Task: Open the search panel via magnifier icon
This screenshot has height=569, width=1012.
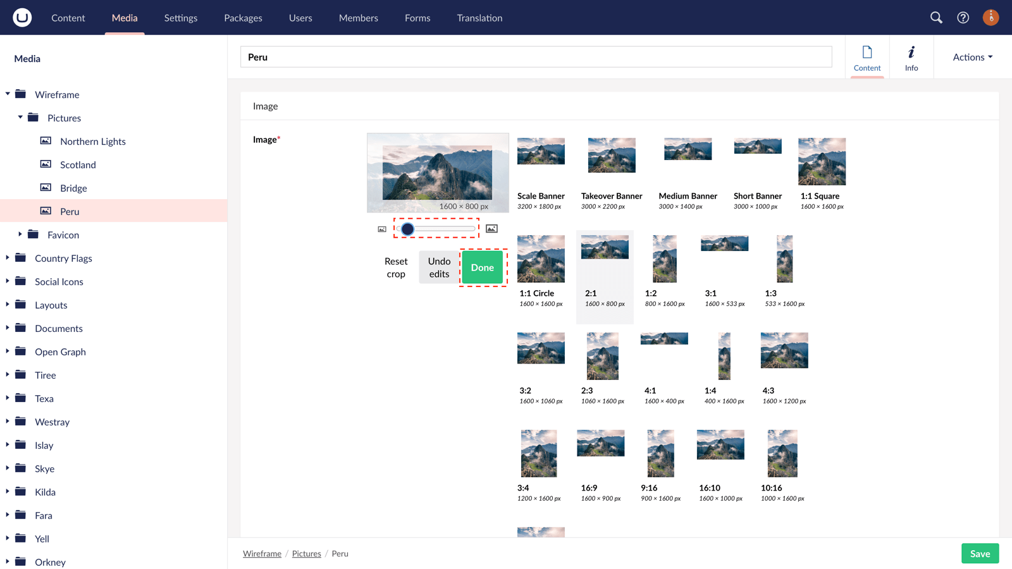Action: [x=936, y=18]
